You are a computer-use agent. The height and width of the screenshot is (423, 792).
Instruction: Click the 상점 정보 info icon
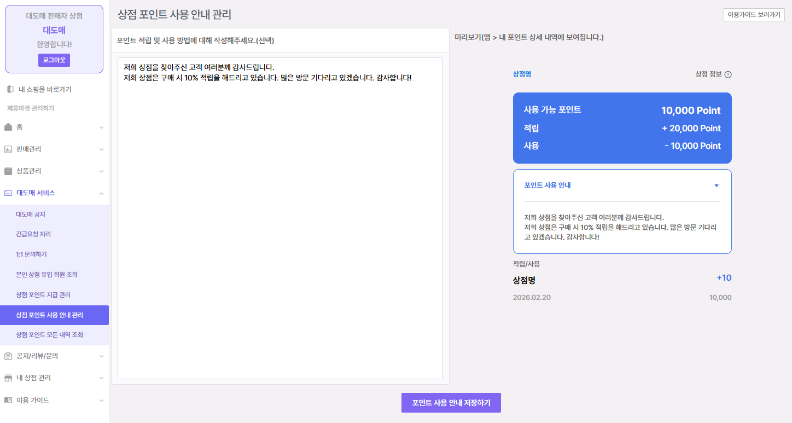click(728, 75)
